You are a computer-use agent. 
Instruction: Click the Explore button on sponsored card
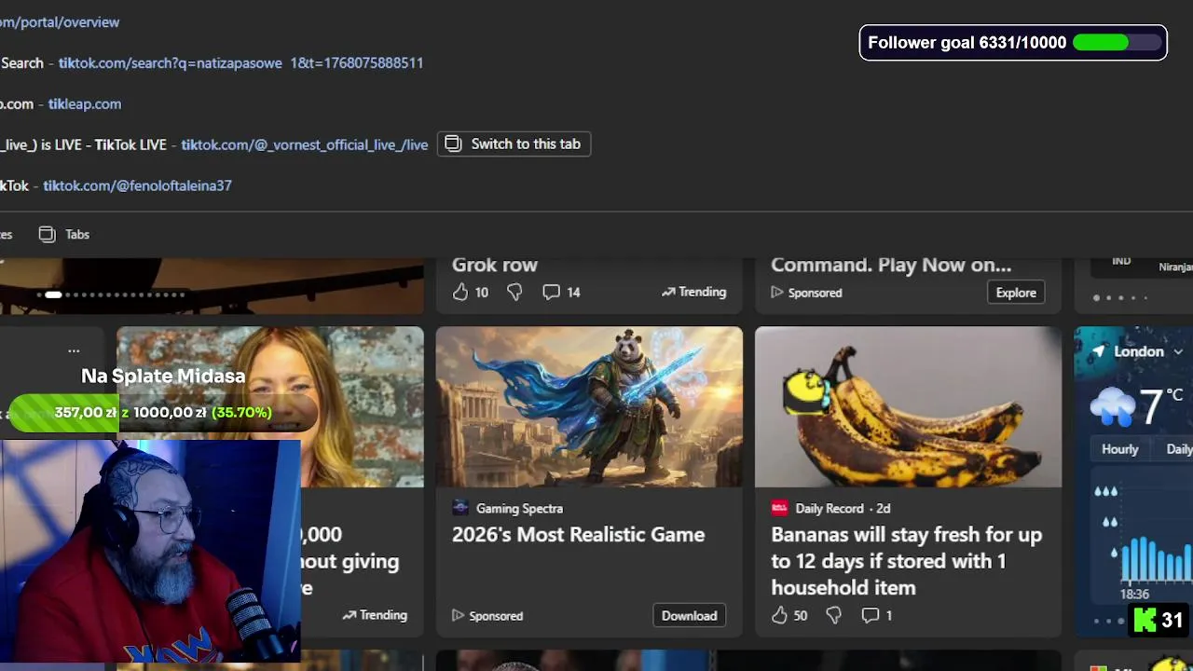[1016, 293]
